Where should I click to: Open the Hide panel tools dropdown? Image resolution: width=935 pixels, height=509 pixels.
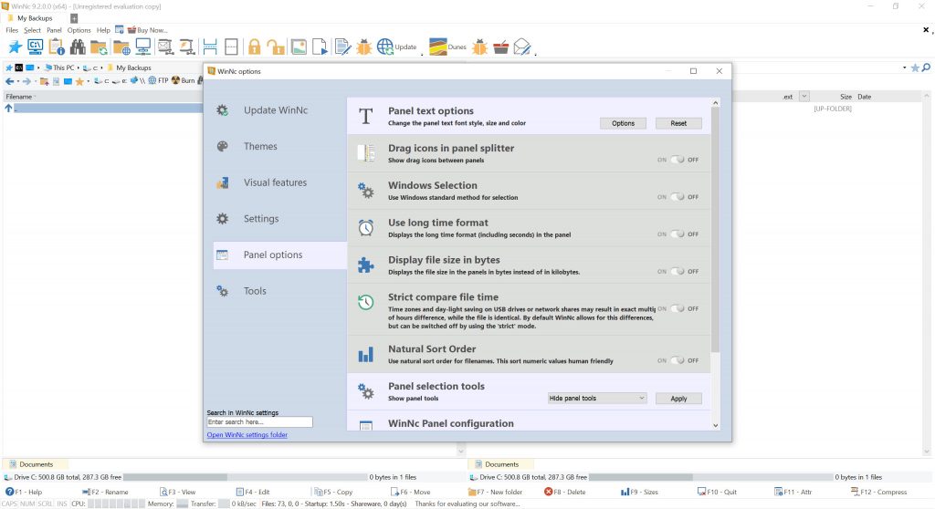[x=597, y=398]
